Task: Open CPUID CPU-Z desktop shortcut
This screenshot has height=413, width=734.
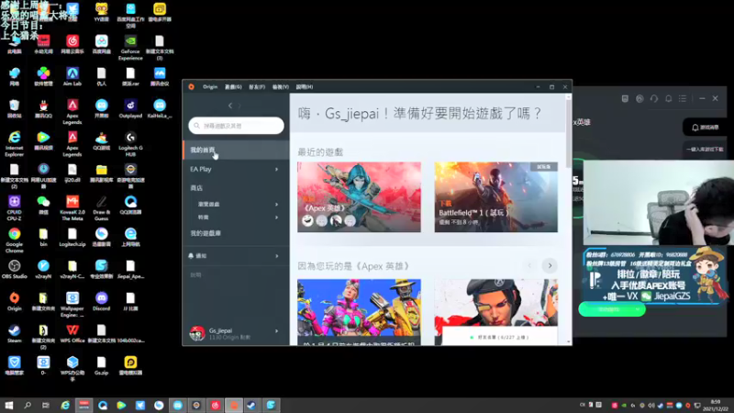Action: click(15, 208)
